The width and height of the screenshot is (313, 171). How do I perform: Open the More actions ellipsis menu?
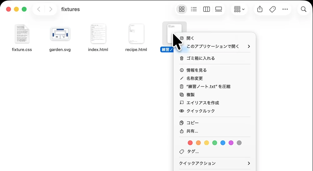click(285, 9)
